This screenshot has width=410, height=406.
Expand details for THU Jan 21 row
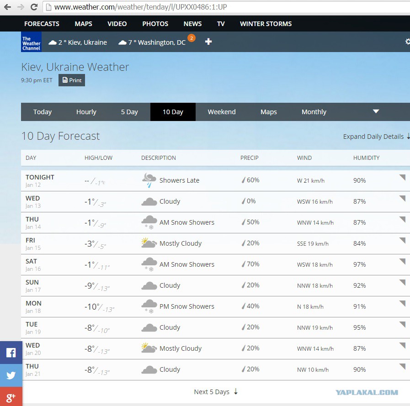pyautogui.click(x=403, y=366)
